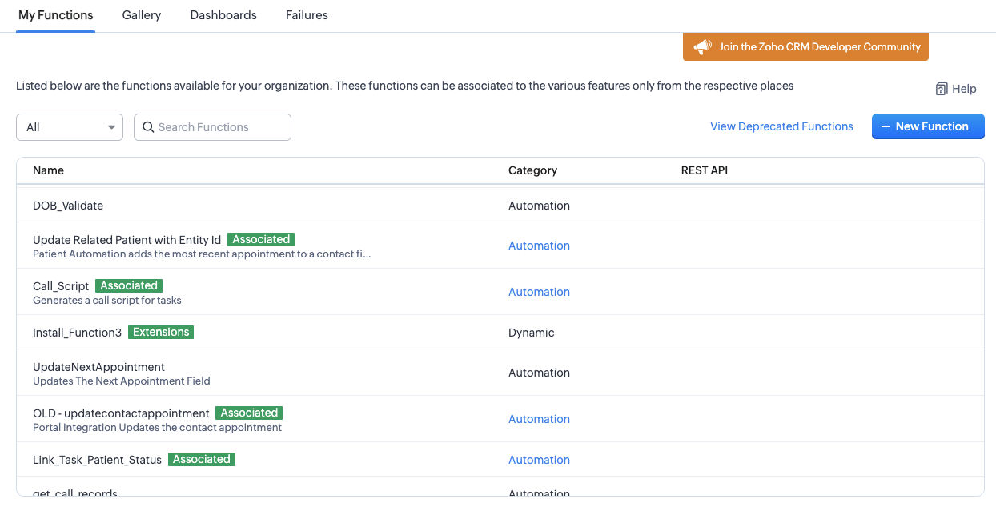Click the Name column header
This screenshot has width=996, height=511.
tap(48, 170)
